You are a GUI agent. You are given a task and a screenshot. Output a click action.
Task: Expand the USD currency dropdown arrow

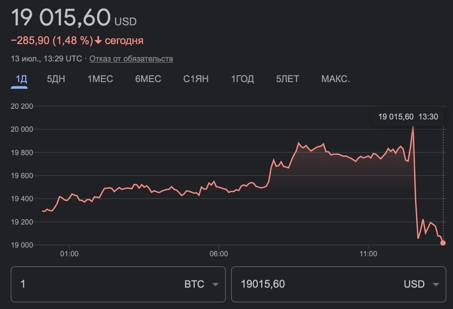436,284
